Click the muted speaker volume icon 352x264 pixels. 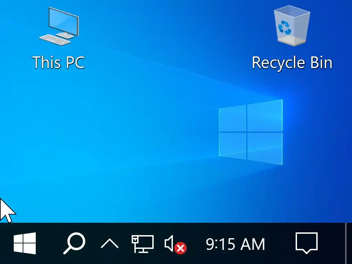click(176, 245)
